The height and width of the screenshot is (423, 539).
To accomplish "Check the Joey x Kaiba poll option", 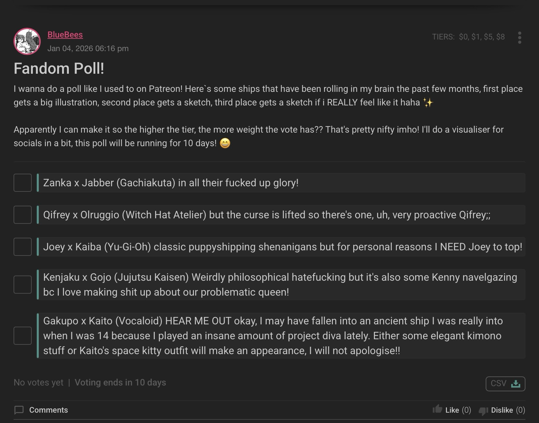I will tap(23, 247).
